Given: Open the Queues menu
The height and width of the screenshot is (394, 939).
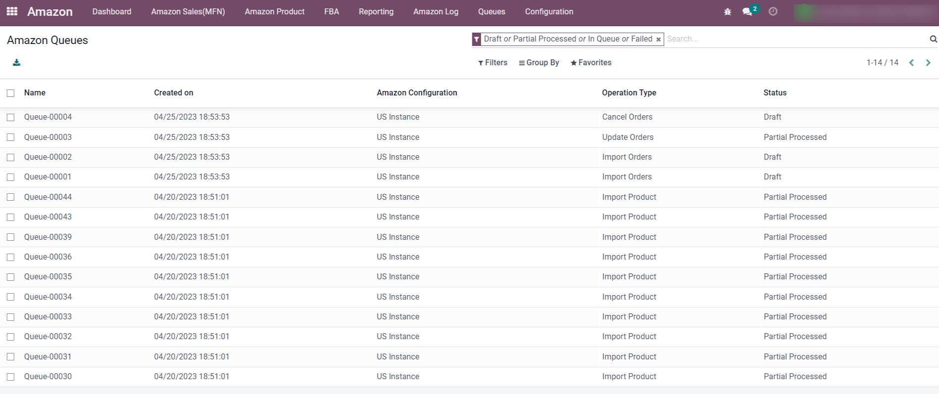Looking at the screenshot, I should click(492, 11).
